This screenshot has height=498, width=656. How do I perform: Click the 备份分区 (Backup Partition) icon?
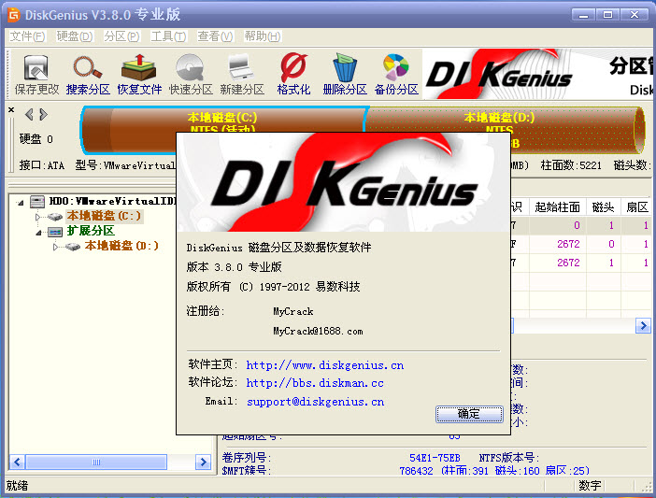coord(396,74)
